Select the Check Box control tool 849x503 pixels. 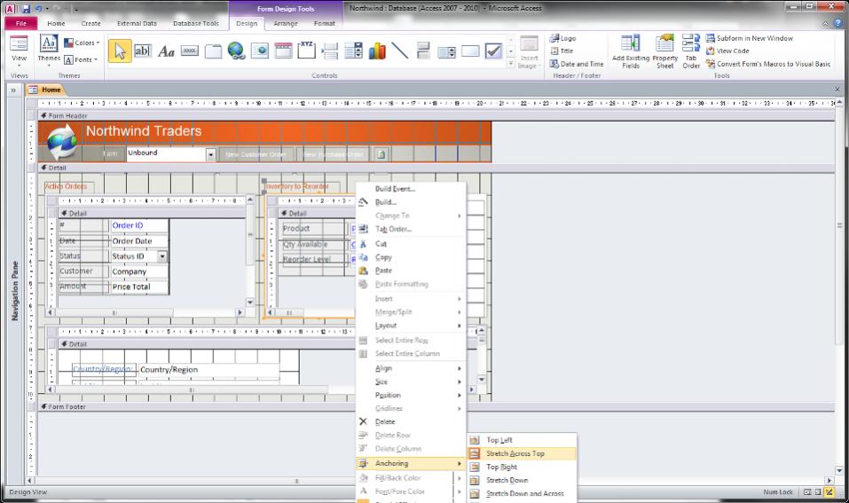pos(493,51)
